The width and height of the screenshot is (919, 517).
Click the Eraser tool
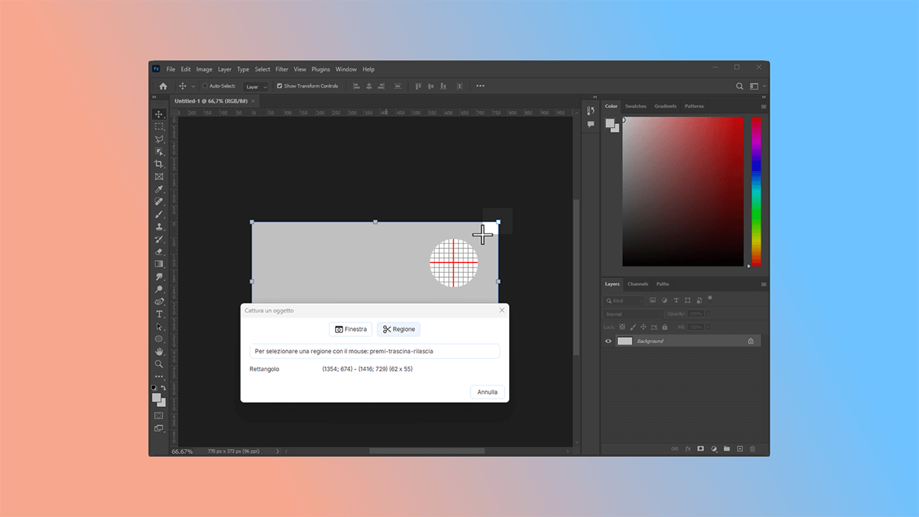click(159, 252)
